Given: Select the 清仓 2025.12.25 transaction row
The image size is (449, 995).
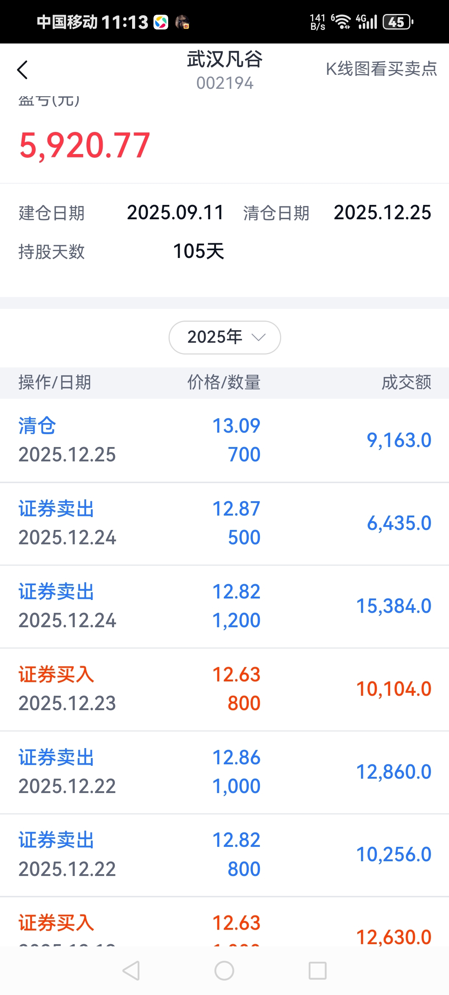Looking at the screenshot, I should point(224,440).
